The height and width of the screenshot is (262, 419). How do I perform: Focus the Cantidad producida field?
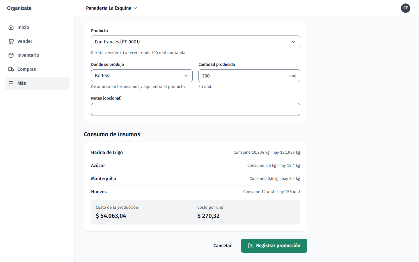(x=249, y=76)
